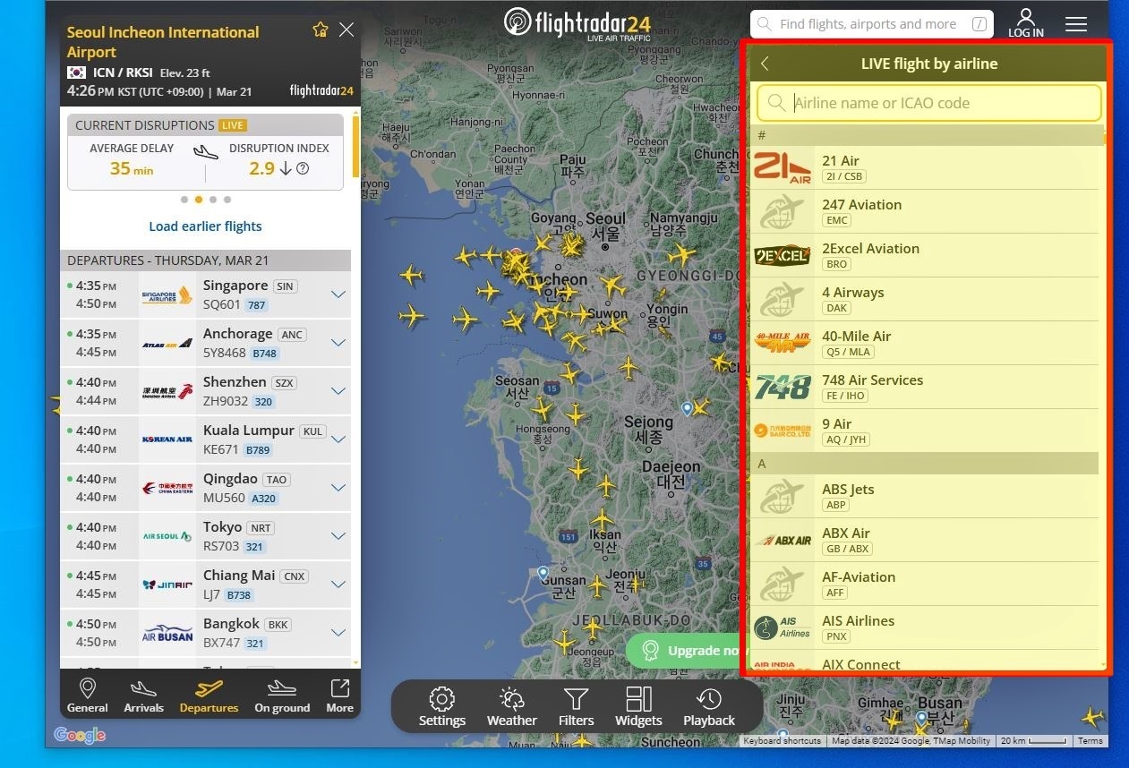Click the Flightradar24 logo
The height and width of the screenshot is (768, 1129).
click(577, 23)
